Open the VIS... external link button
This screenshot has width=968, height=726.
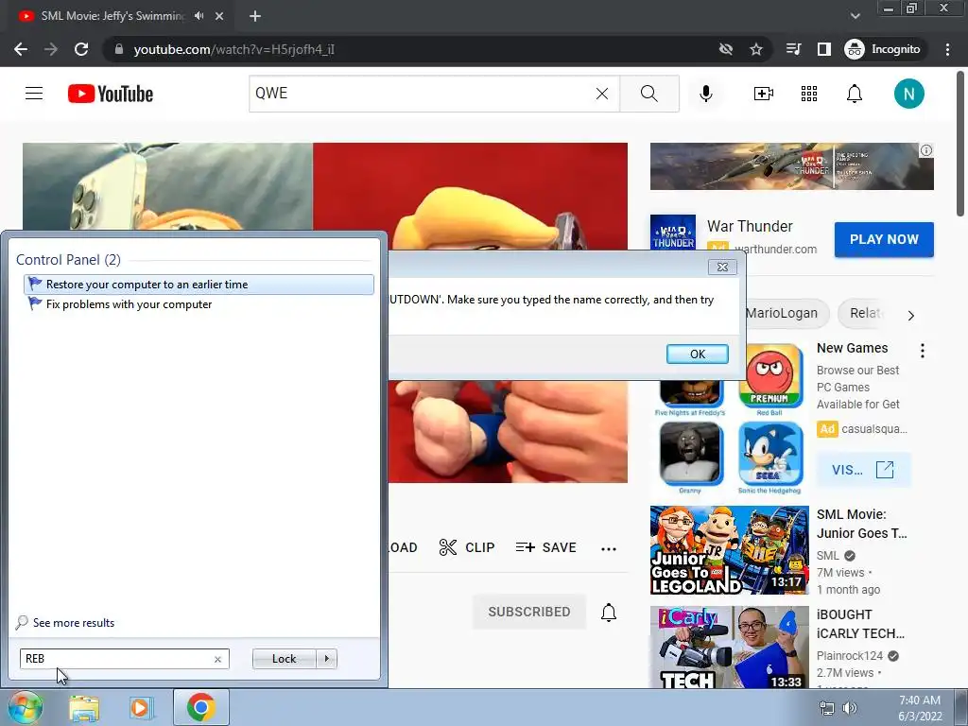863,470
